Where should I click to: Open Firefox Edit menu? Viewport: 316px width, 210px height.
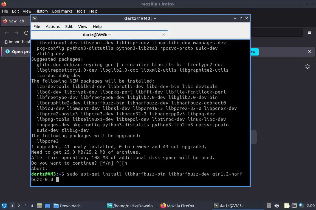[x=15, y=11]
